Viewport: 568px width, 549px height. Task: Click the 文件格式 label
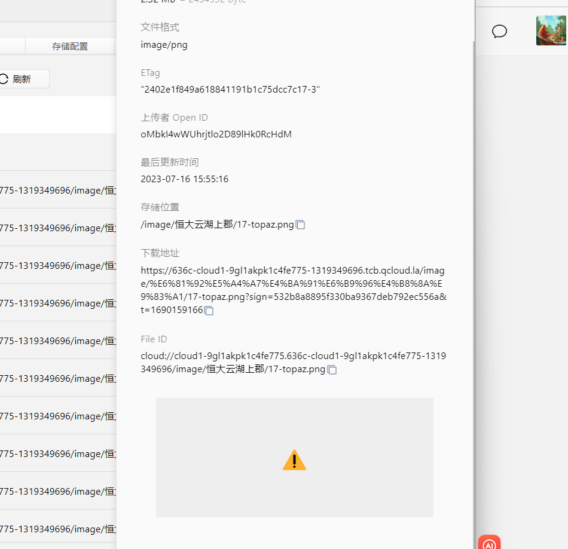[160, 27]
